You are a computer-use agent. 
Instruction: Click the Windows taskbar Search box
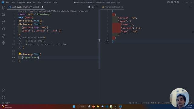[82, 107]
